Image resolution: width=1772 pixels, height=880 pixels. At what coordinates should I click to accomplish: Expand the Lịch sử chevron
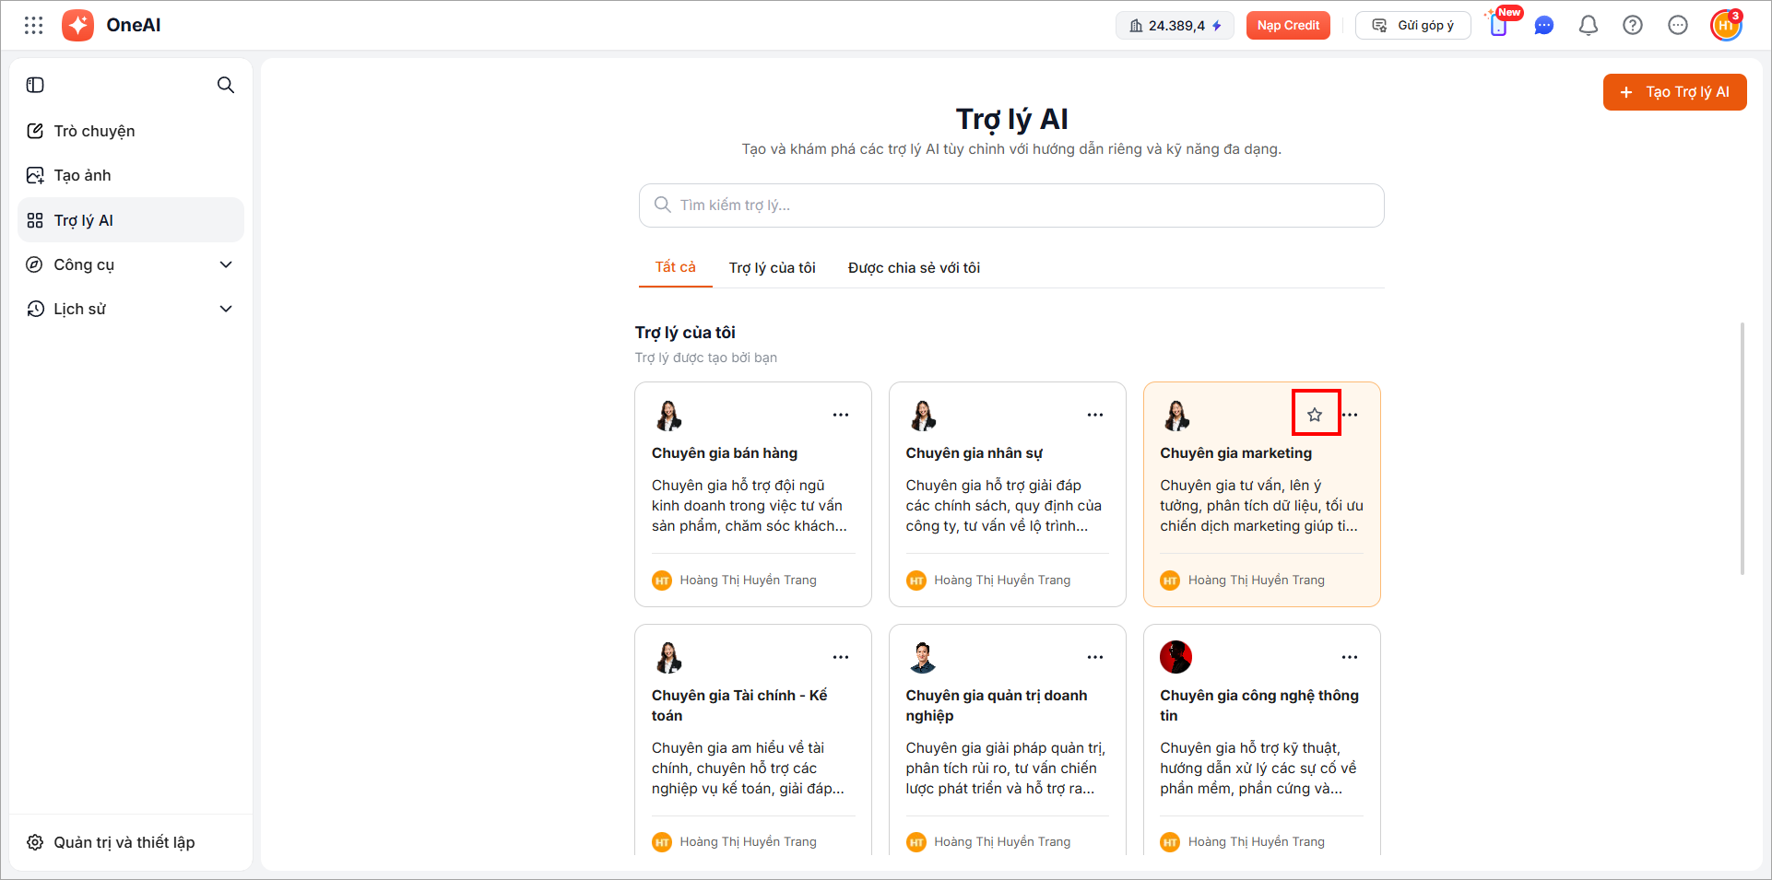226,309
